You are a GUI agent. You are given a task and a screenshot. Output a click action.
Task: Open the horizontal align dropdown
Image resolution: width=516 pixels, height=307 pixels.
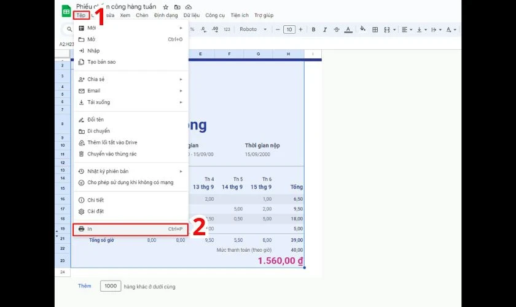click(x=407, y=29)
